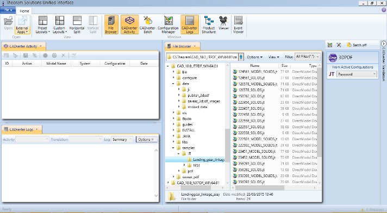387x213 pixels.
Task: Toggle the CADverter Logs window
Action: [189, 24]
